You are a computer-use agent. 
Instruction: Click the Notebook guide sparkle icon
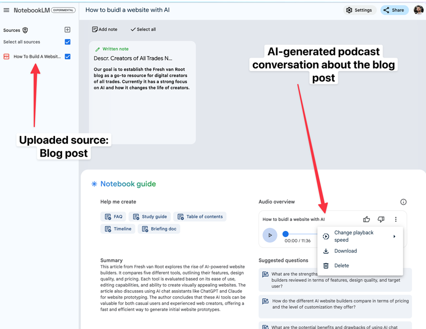click(94, 184)
